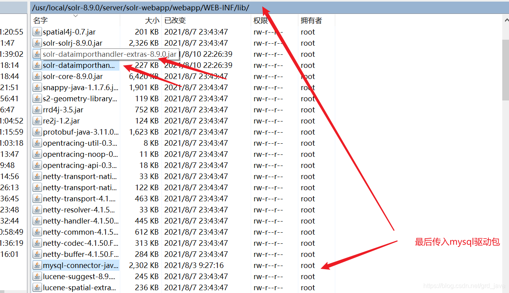Click the '2,302 KB' size cell
Image resolution: width=509 pixels, height=293 pixels.
point(144,265)
